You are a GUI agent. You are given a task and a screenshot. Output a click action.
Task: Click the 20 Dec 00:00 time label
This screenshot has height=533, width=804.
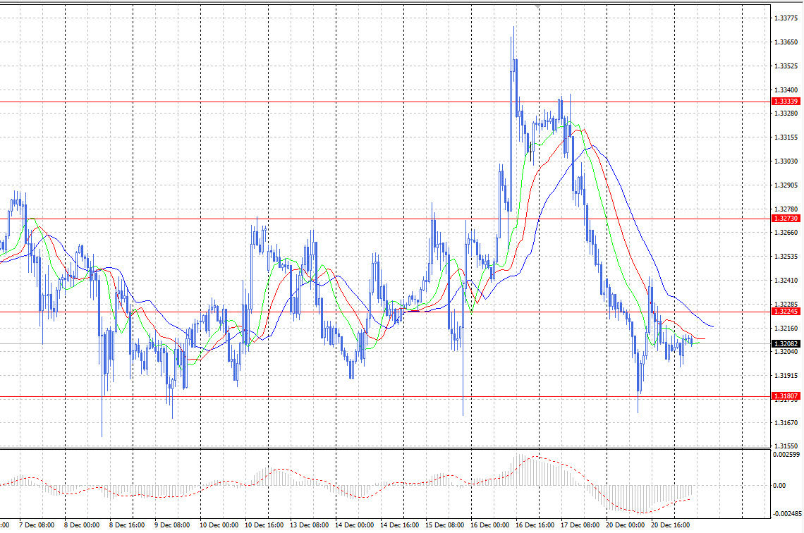tap(625, 525)
